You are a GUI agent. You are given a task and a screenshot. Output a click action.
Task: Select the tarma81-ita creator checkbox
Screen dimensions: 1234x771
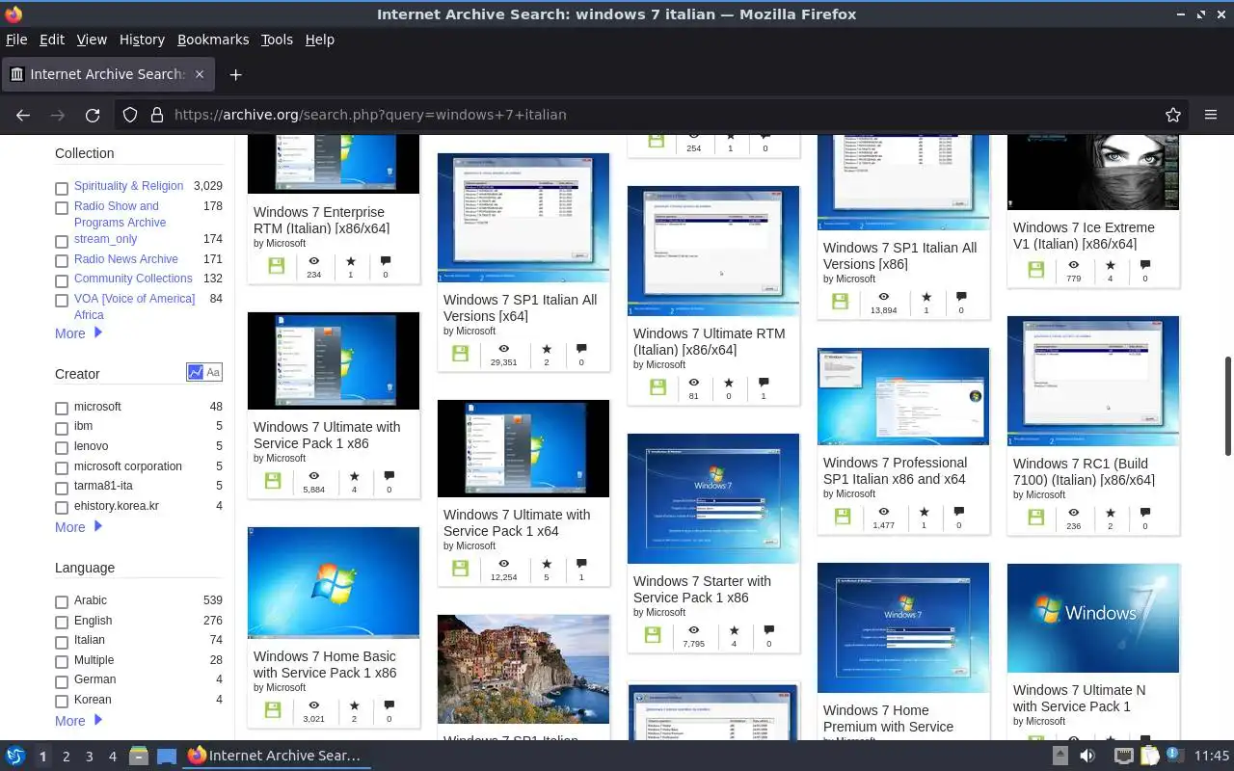click(x=62, y=488)
